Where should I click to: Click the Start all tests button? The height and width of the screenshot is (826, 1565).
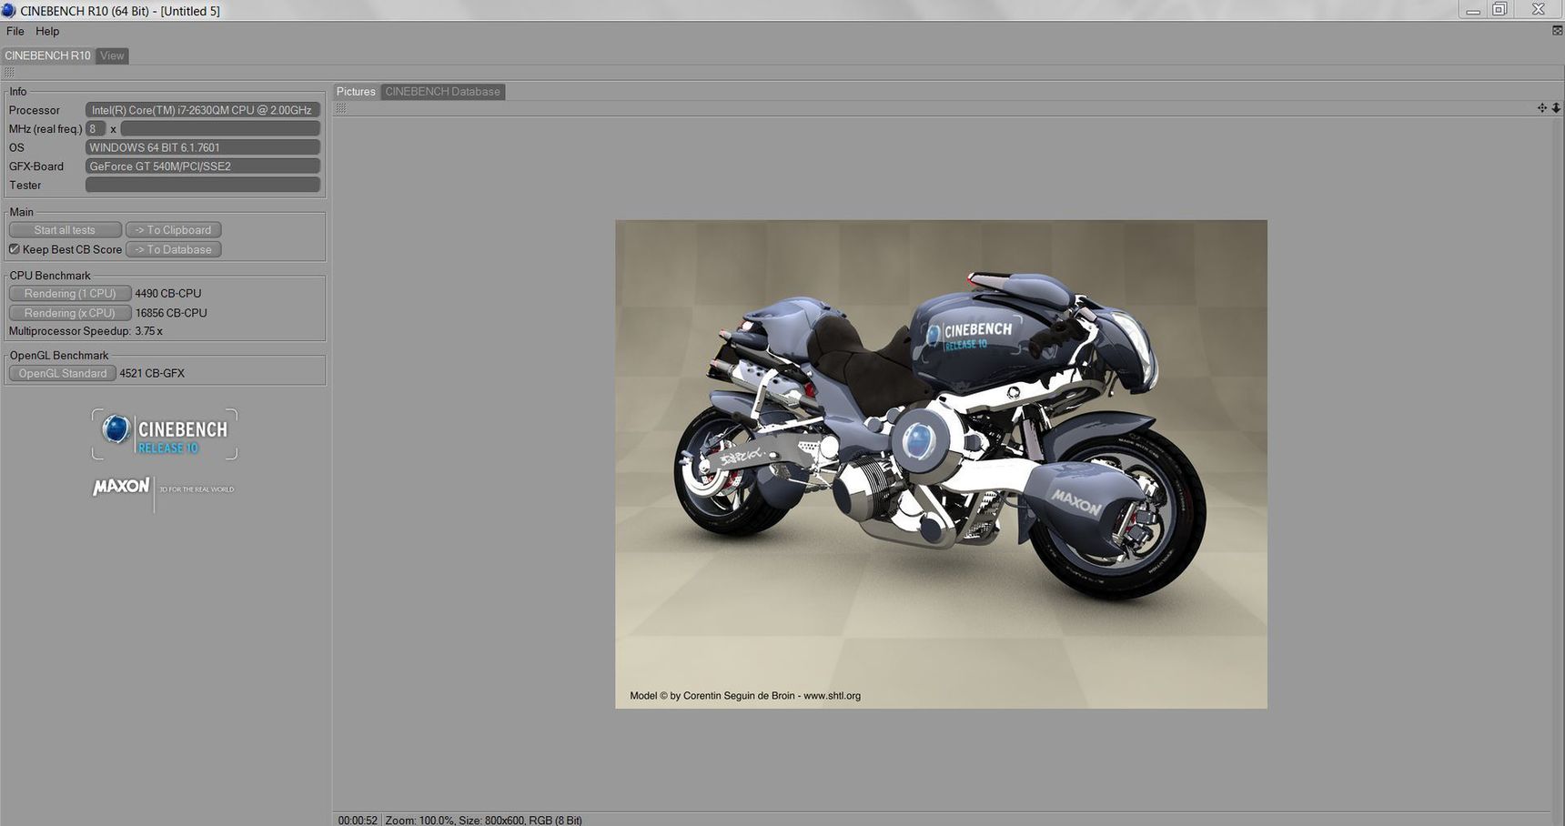pos(65,230)
